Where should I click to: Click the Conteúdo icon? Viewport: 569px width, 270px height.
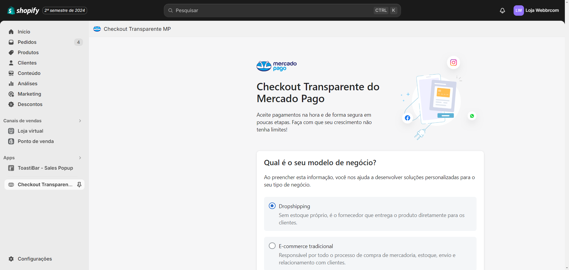[x=11, y=73]
